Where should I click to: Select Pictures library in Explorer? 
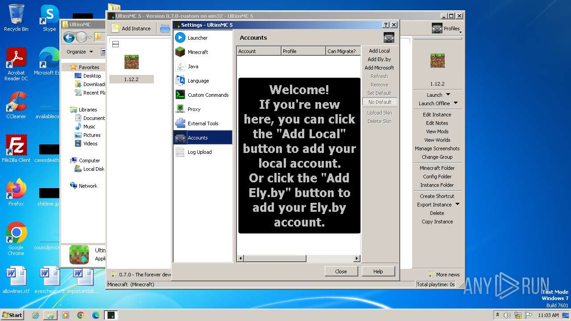(x=92, y=135)
